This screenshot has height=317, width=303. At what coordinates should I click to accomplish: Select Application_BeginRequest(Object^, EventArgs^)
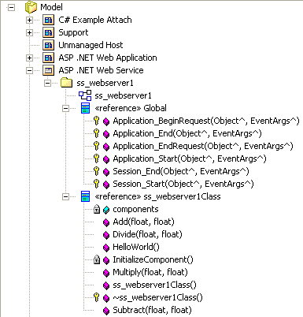tap(206, 121)
